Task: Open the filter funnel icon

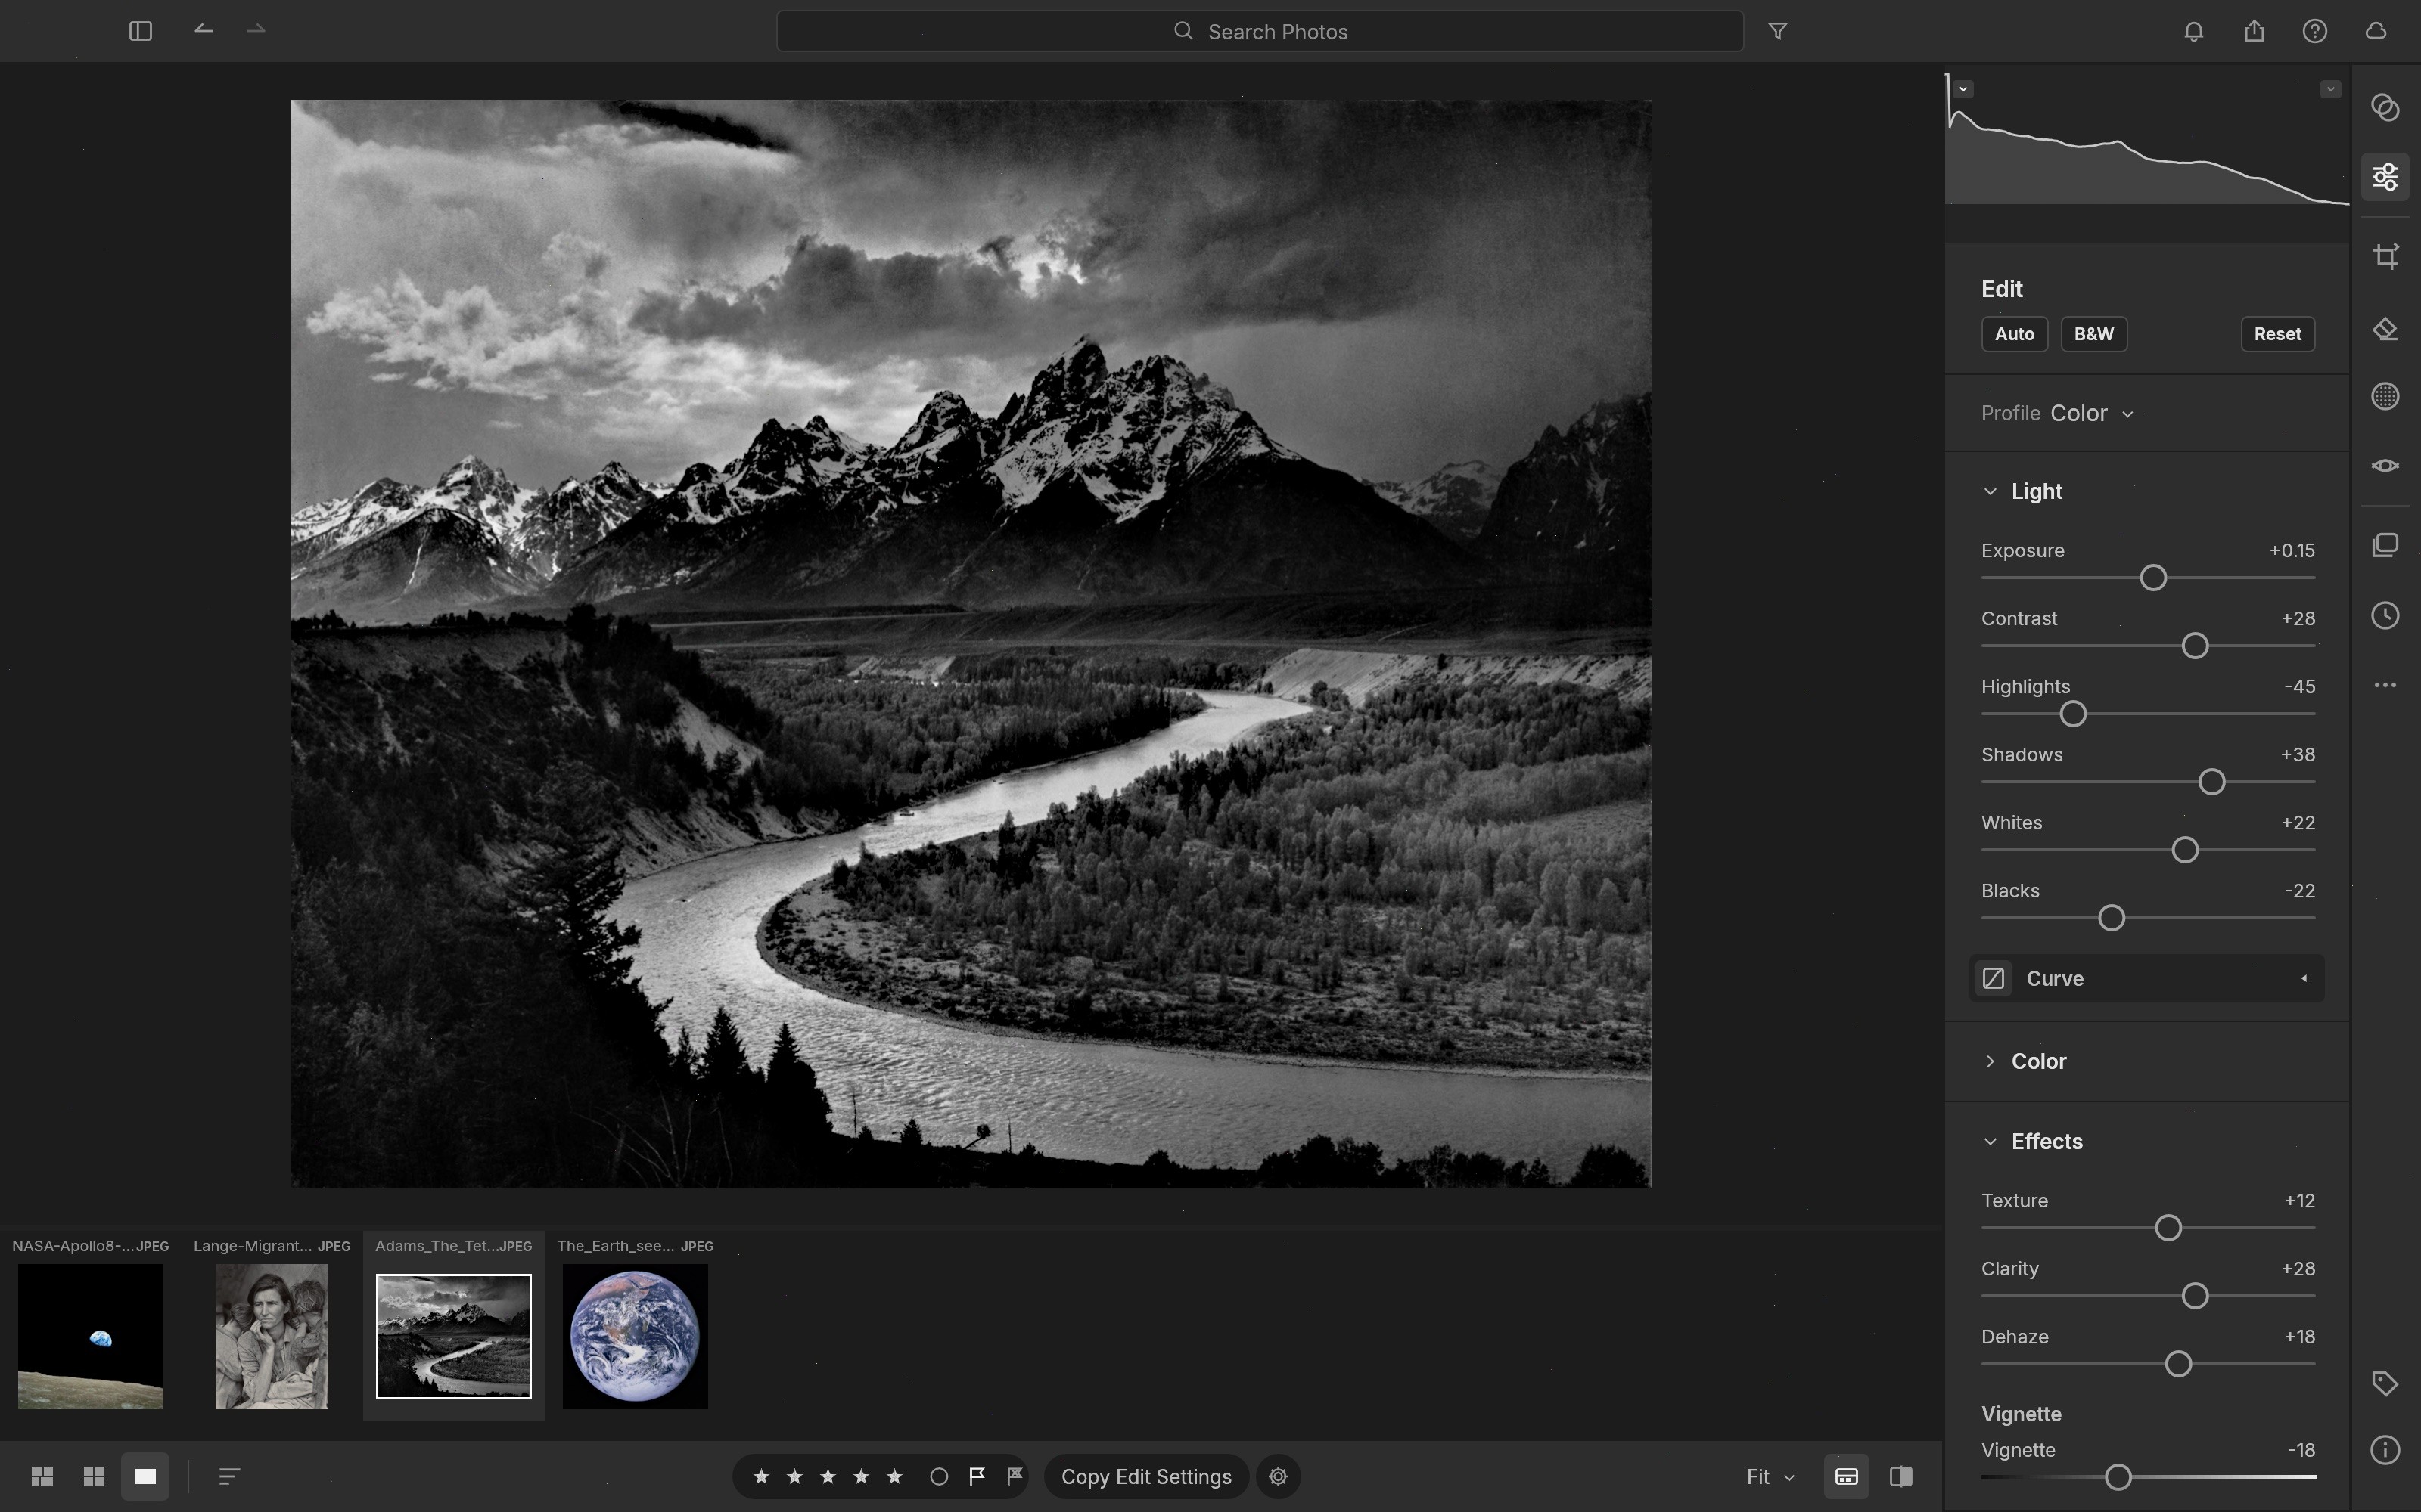Action: (x=1778, y=31)
